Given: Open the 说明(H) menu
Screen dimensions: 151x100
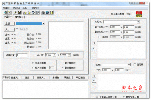Looking at the screenshot, I should (35, 8).
